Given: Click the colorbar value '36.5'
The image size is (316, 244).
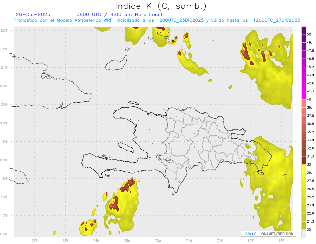Looking at the screenshot, I should click(310, 124).
